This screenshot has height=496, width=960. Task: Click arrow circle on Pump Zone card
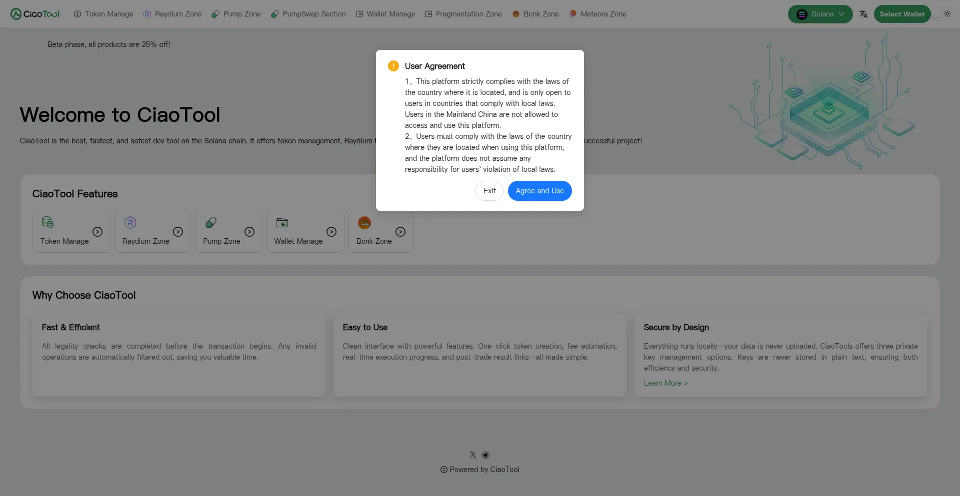coord(249,232)
